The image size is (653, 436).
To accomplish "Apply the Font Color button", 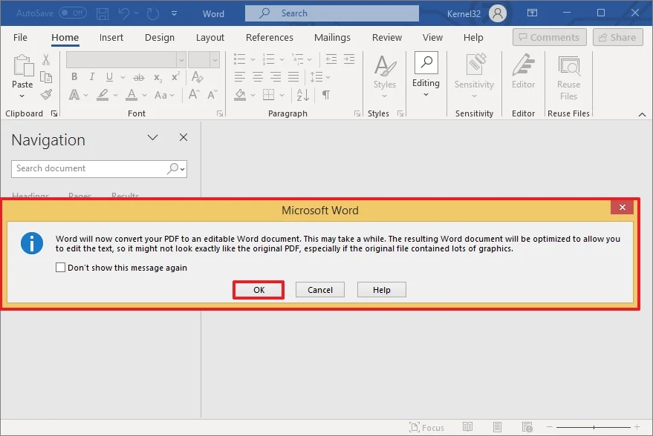I will tap(131, 95).
